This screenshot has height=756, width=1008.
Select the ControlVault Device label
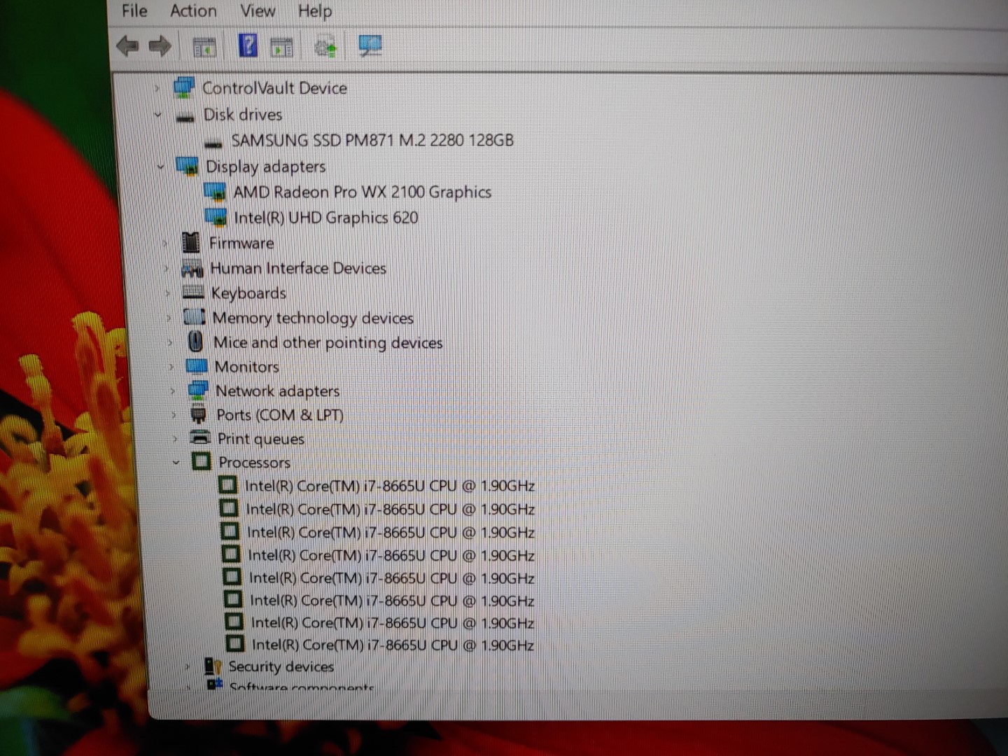[274, 88]
